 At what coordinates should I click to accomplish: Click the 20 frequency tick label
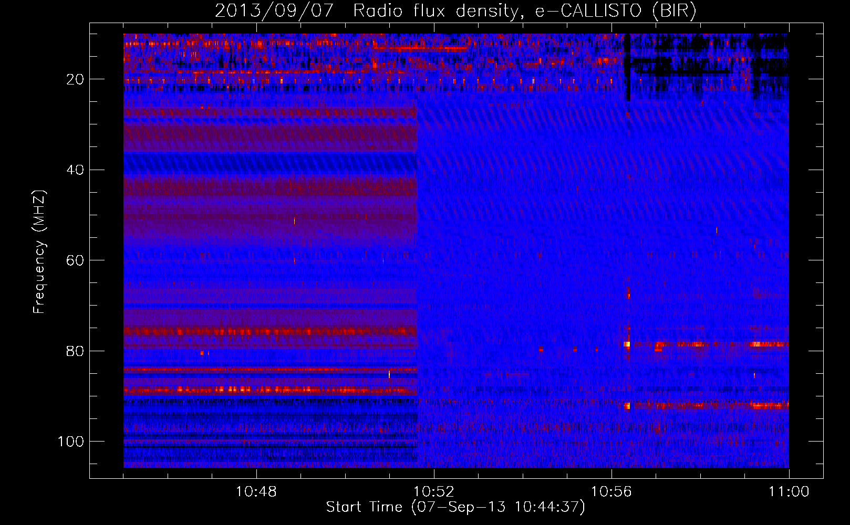pyautogui.click(x=75, y=79)
